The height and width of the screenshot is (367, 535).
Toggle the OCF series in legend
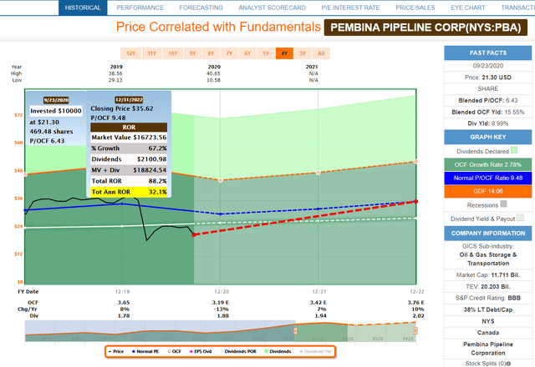tap(175, 351)
